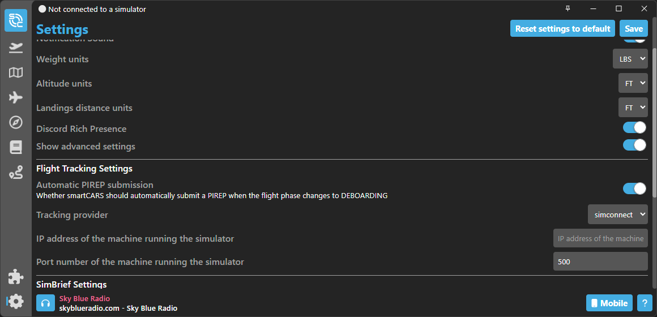Expand the Tracking provider simconnect dropdown
This screenshot has height=317, width=657.
(617, 215)
